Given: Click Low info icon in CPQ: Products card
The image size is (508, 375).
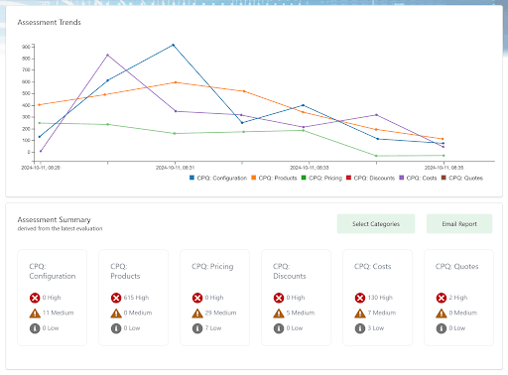Looking at the screenshot, I should (116, 328).
